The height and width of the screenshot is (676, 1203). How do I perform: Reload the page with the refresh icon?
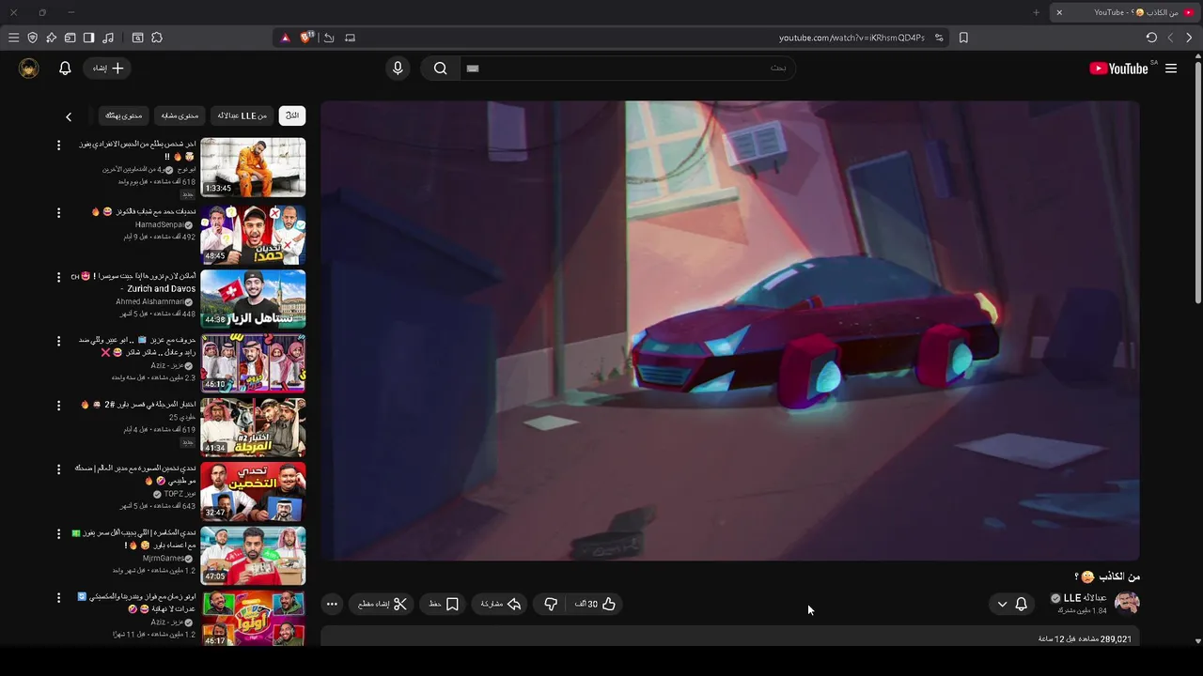pyautogui.click(x=1151, y=38)
